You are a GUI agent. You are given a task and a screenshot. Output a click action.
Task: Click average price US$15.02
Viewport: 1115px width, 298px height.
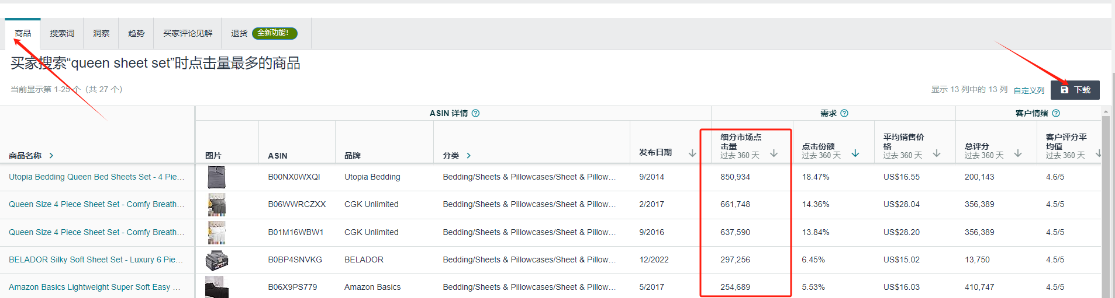pos(902,260)
